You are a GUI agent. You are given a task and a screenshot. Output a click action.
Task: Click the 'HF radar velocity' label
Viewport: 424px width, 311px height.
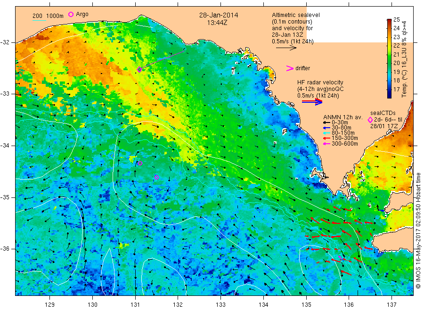[x=320, y=82]
